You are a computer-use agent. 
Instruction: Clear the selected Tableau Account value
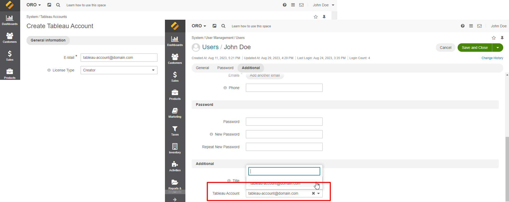pyautogui.click(x=313, y=193)
